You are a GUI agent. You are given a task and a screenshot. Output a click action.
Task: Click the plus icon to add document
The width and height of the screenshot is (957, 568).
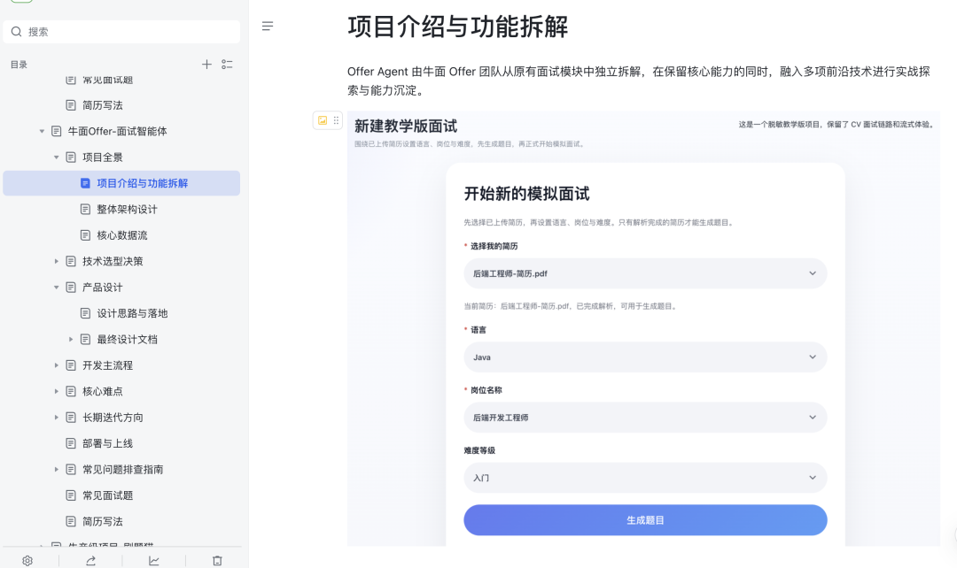click(x=206, y=64)
